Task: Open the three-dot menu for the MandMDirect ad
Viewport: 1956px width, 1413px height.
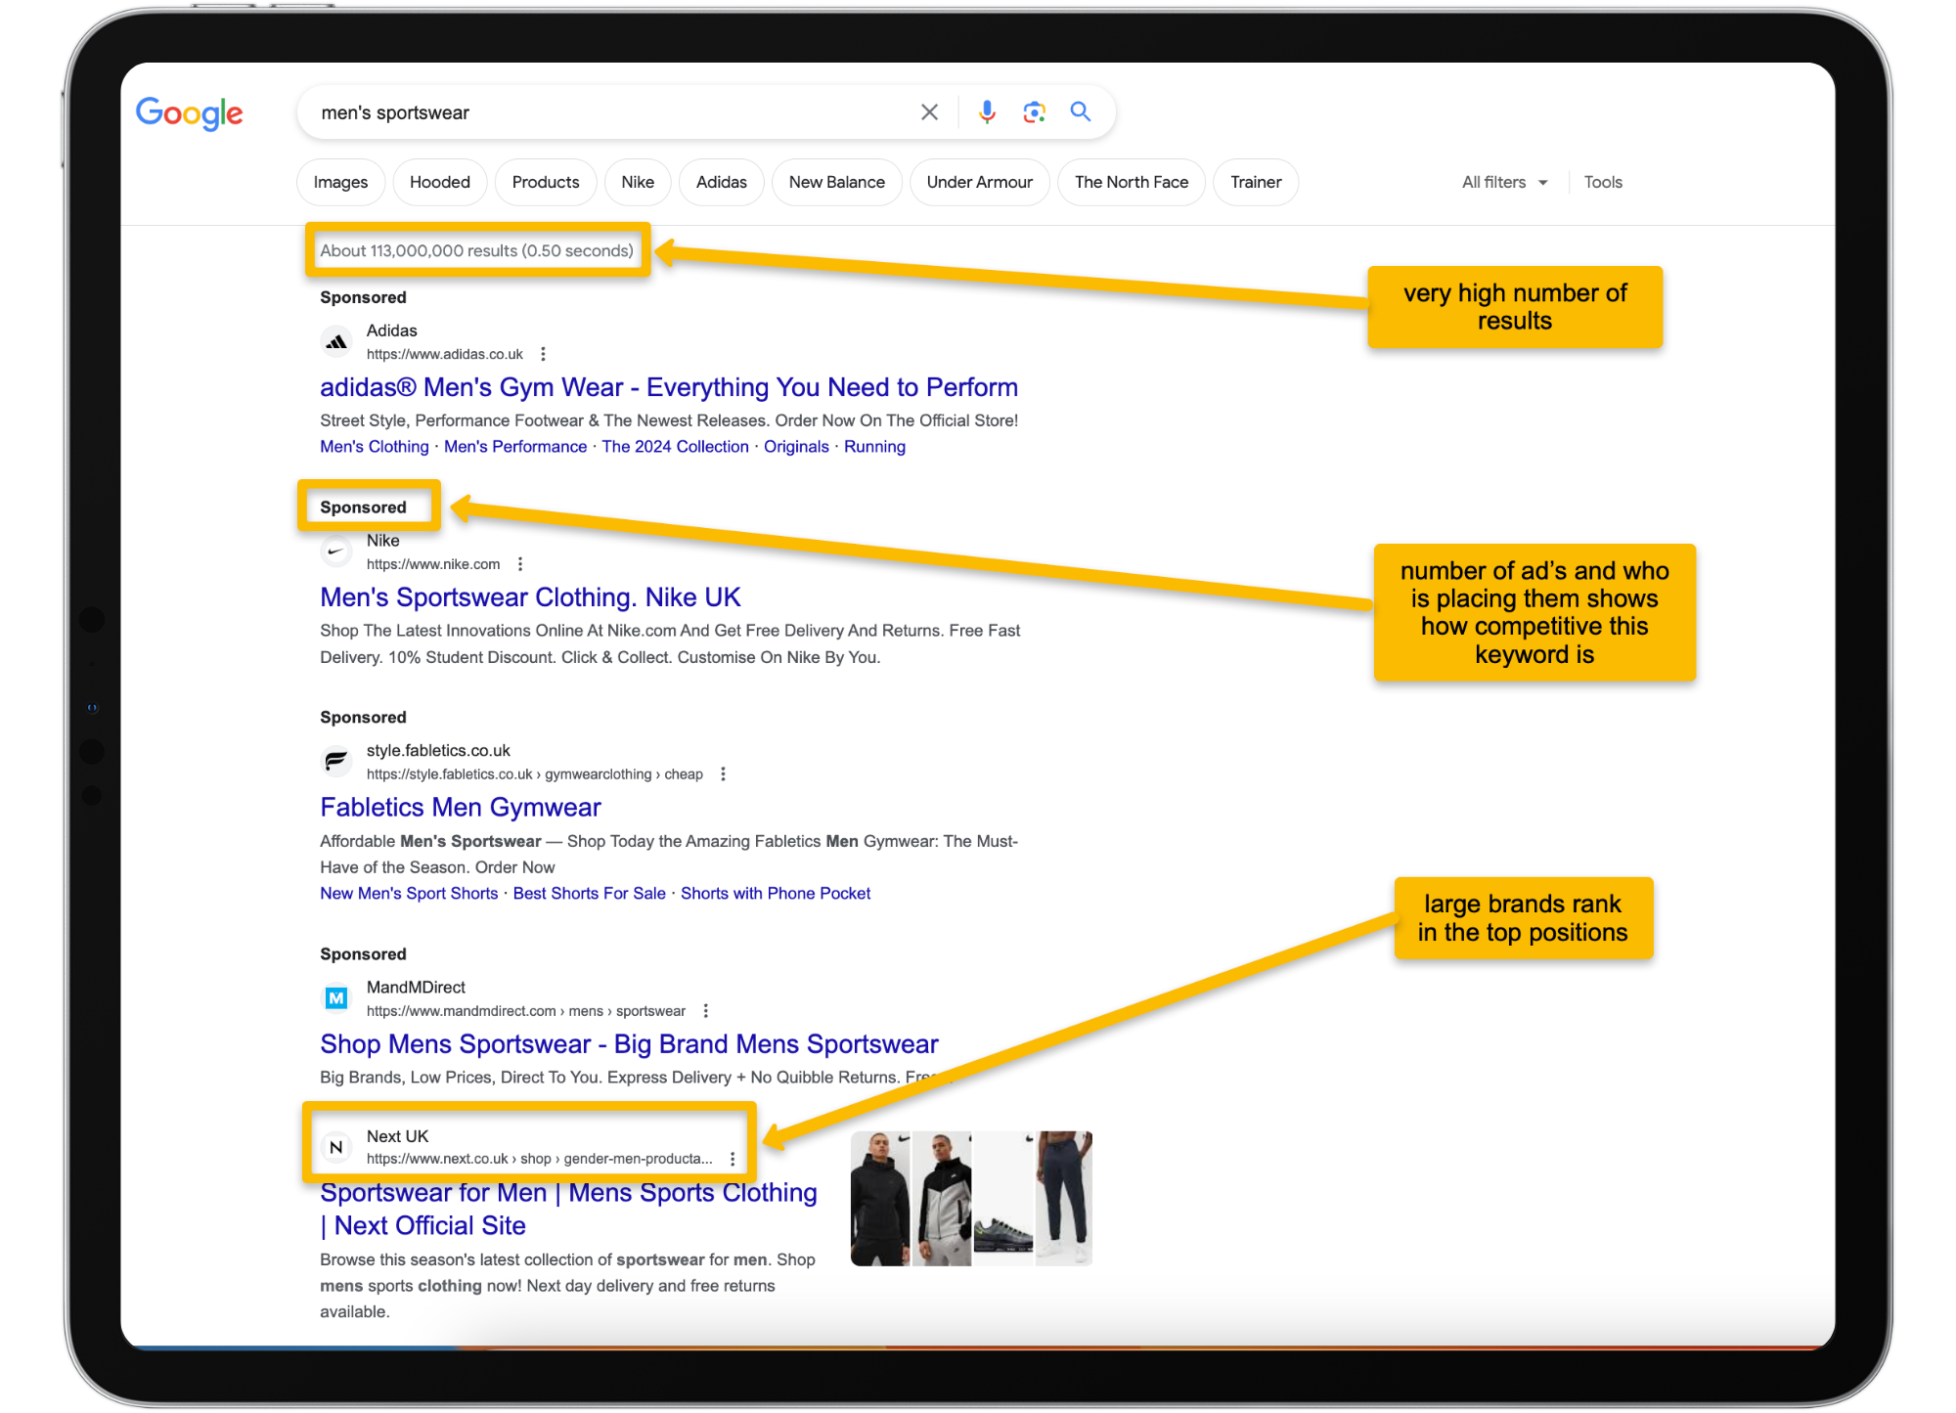Action: click(x=705, y=1011)
